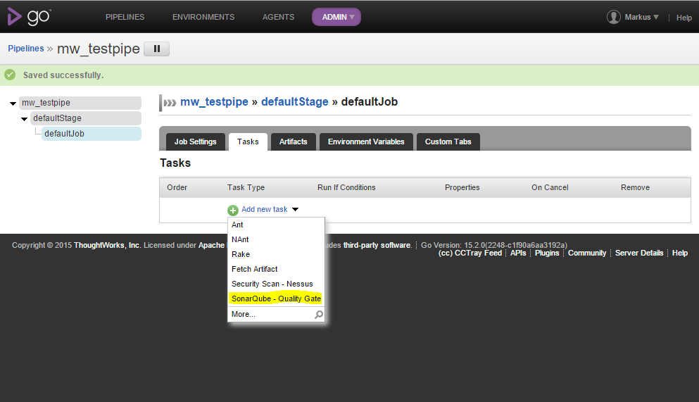This screenshot has height=402, width=699.
Task: Click the Markus user avatar icon
Action: (613, 17)
